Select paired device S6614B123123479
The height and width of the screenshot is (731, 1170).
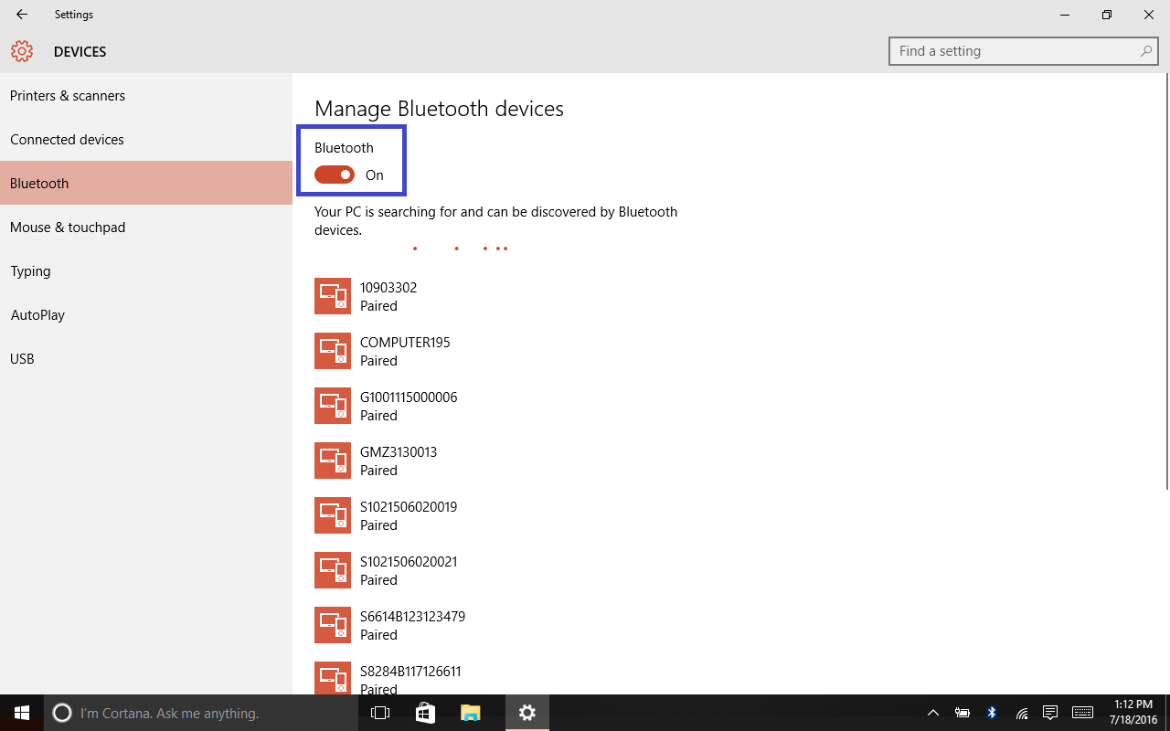pos(412,625)
